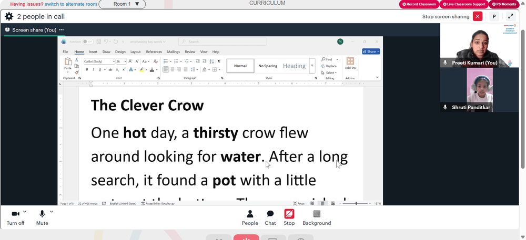Toggle Bold formatting
Viewport: 526px width, 240px height.
point(87,70)
